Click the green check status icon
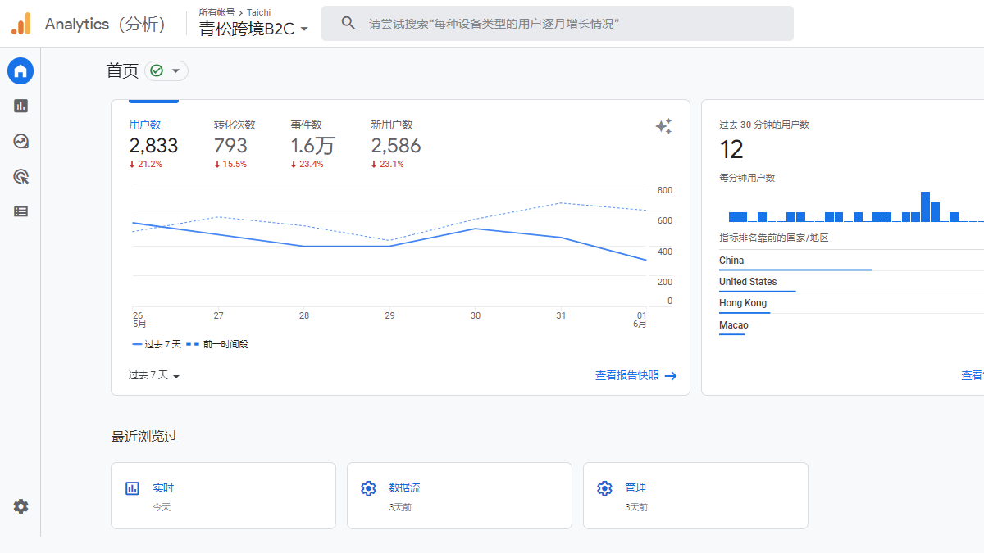Image resolution: width=984 pixels, height=553 pixels. coord(157,71)
